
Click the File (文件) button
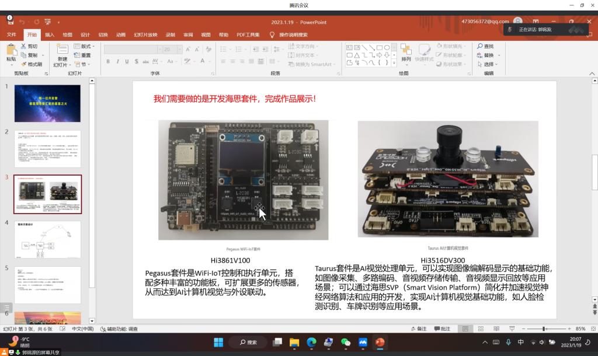click(12, 34)
